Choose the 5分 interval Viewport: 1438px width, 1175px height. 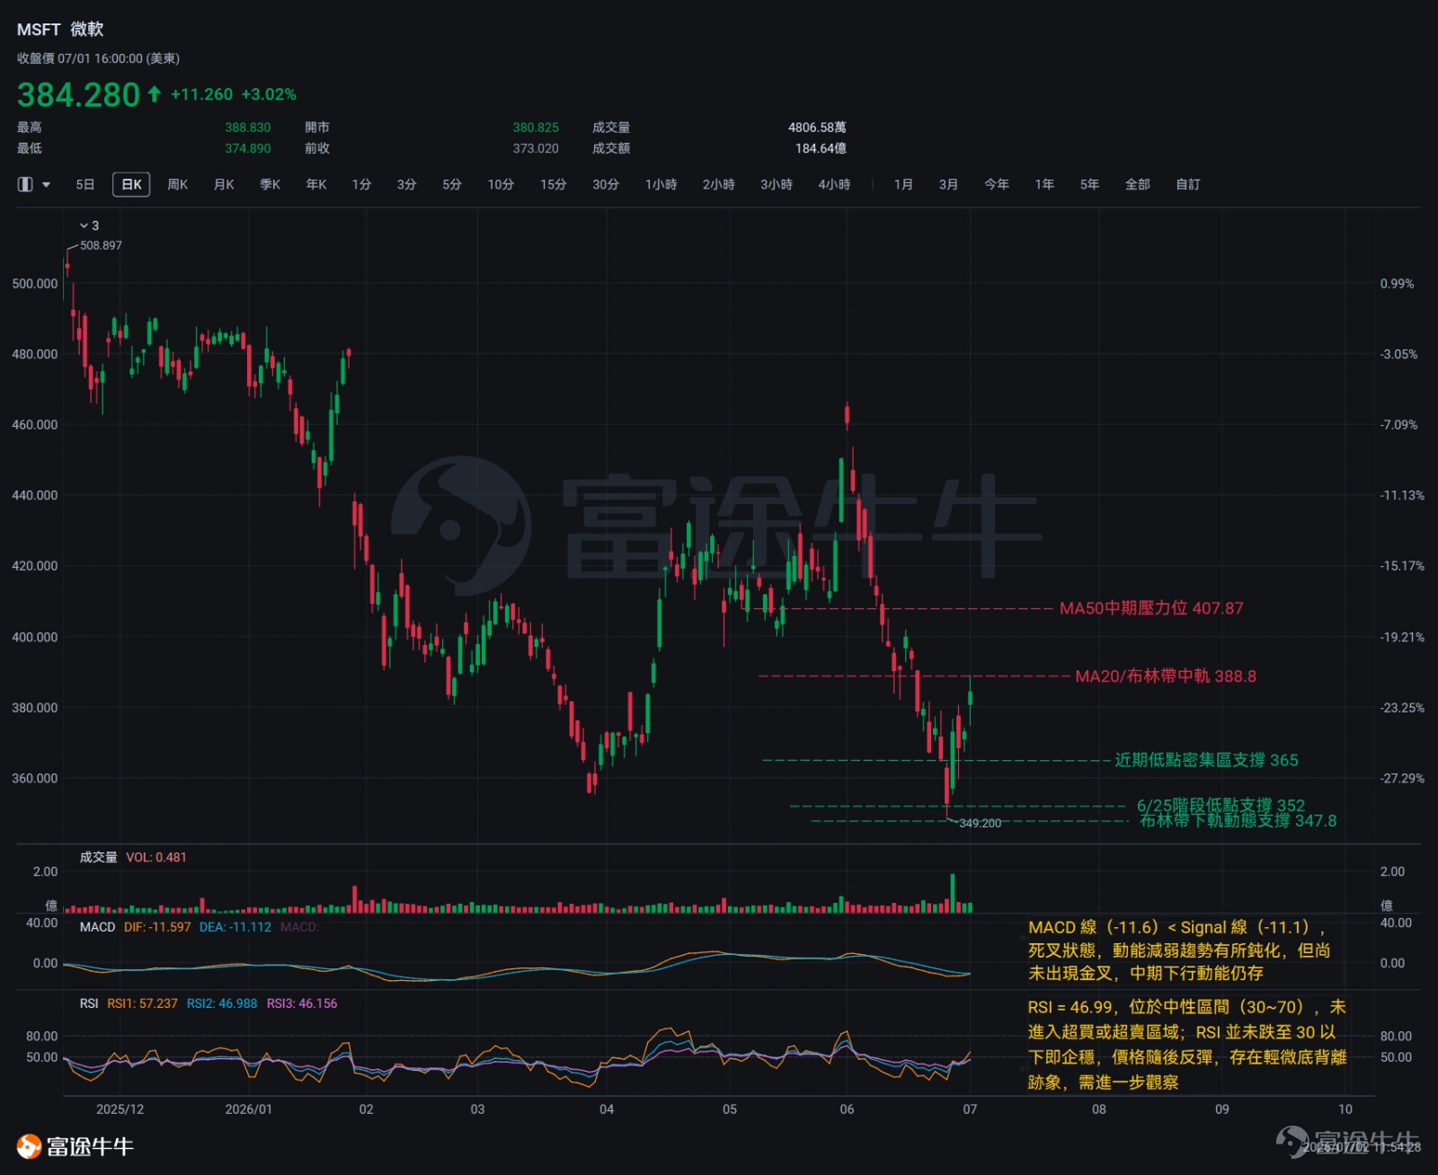pyautogui.click(x=452, y=184)
